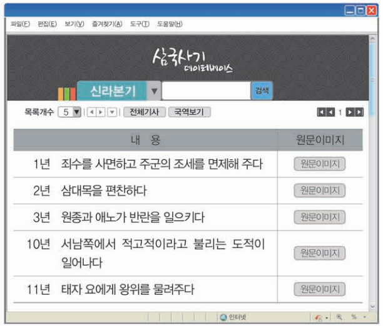Screen dimensions: 383x326
Task: Maximize the browser window
Action: coord(360,11)
